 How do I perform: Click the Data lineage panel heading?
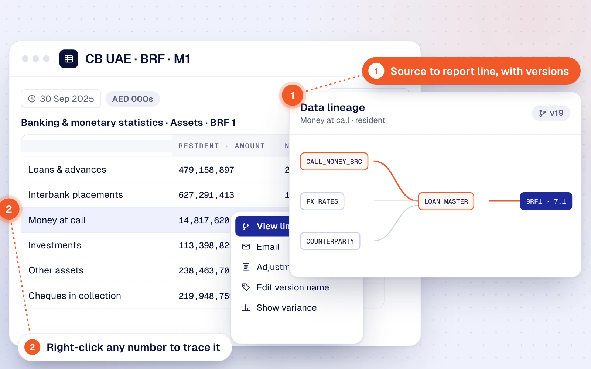pyautogui.click(x=332, y=107)
